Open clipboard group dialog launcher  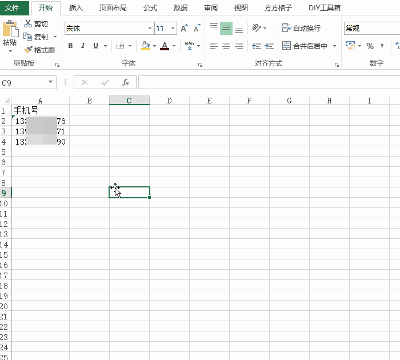pos(57,65)
